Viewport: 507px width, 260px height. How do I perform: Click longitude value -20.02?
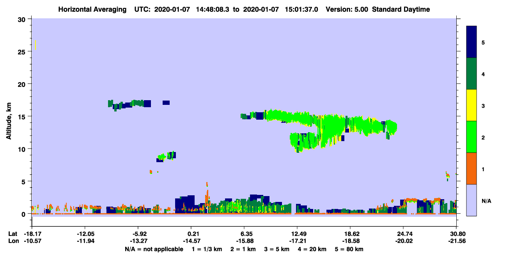pyautogui.click(x=403, y=241)
